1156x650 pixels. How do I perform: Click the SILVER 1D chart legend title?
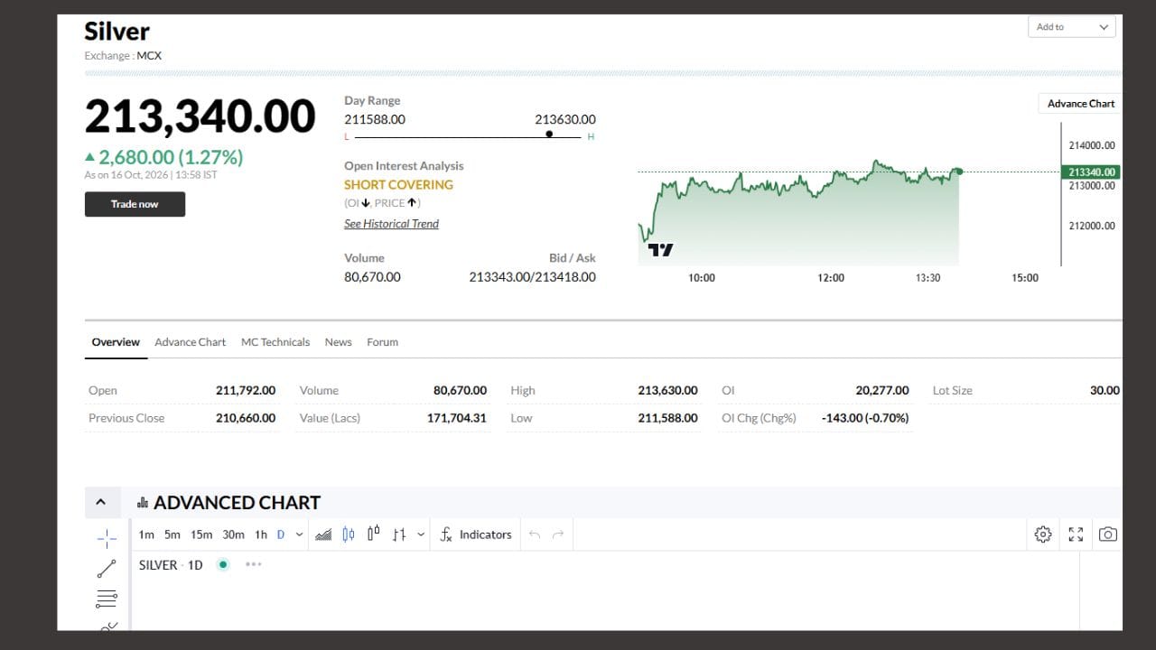click(171, 564)
